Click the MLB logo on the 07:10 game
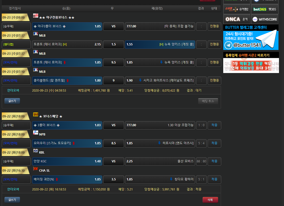 pyautogui.click(x=35, y=70)
